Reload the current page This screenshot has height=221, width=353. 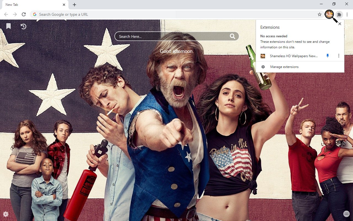(x=24, y=14)
